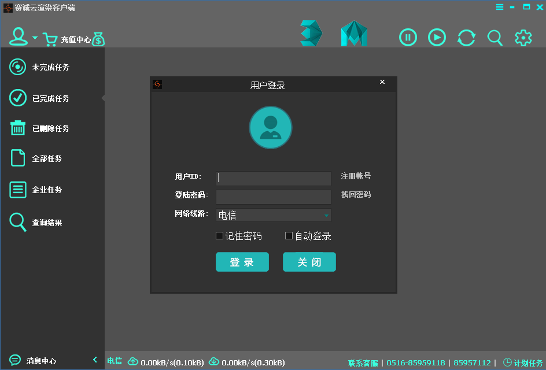Viewport: 546px width, 370px height.
Task: Click the 登录 button
Action: pos(242,262)
